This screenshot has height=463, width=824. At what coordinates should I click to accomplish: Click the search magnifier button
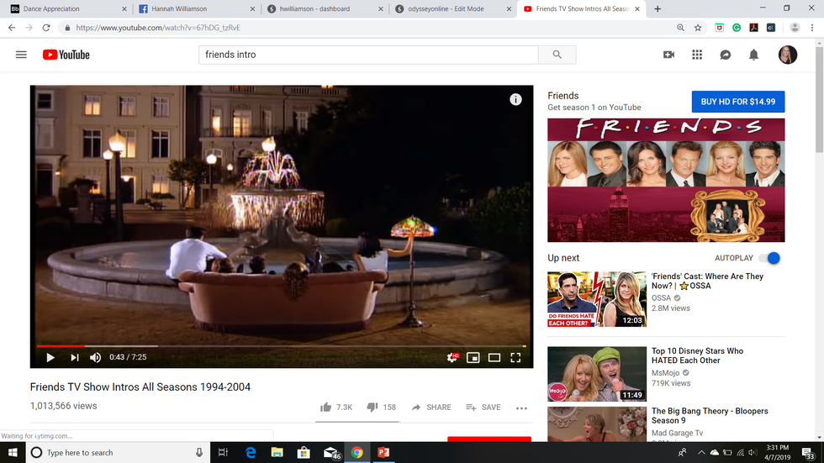(x=557, y=55)
